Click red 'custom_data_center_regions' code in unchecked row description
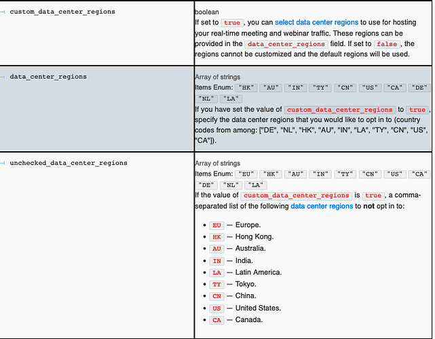 pyautogui.click(x=297, y=196)
